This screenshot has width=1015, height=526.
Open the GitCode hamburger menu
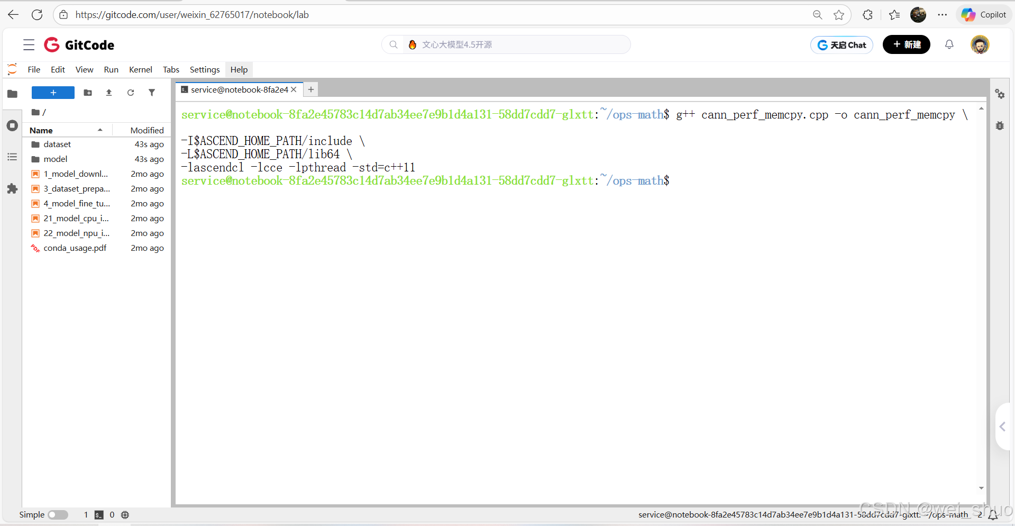click(x=29, y=45)
